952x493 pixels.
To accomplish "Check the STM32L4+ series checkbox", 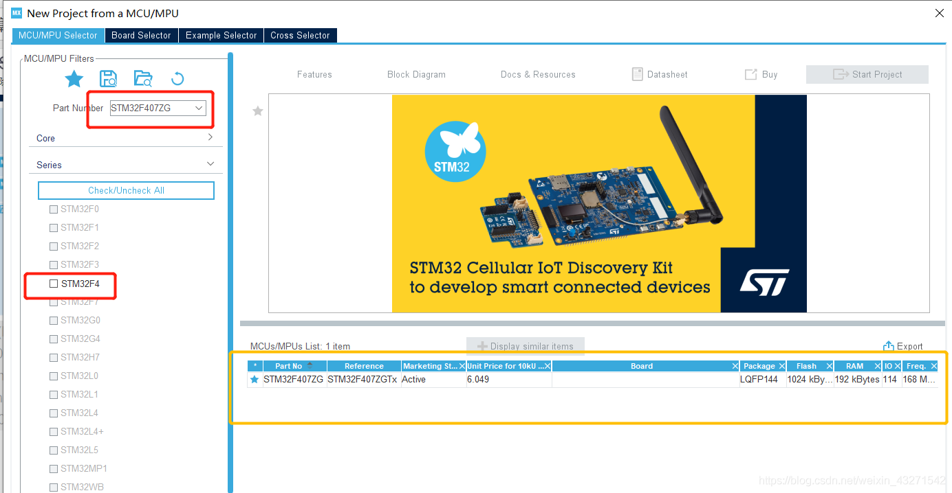I will tap(54, 431).
